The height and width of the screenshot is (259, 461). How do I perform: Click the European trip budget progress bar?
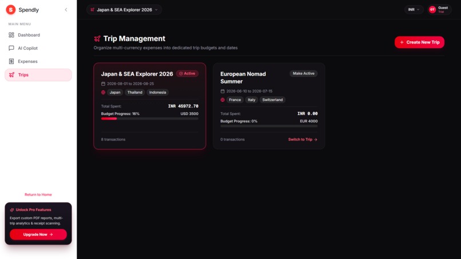pos(269,126)
